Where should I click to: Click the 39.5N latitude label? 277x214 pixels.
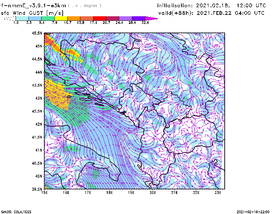pyautogui.click(x=37, y=189)
